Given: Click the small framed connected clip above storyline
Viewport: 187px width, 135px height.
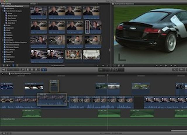Looking at the screenshot, I should (x=54, y=86).
